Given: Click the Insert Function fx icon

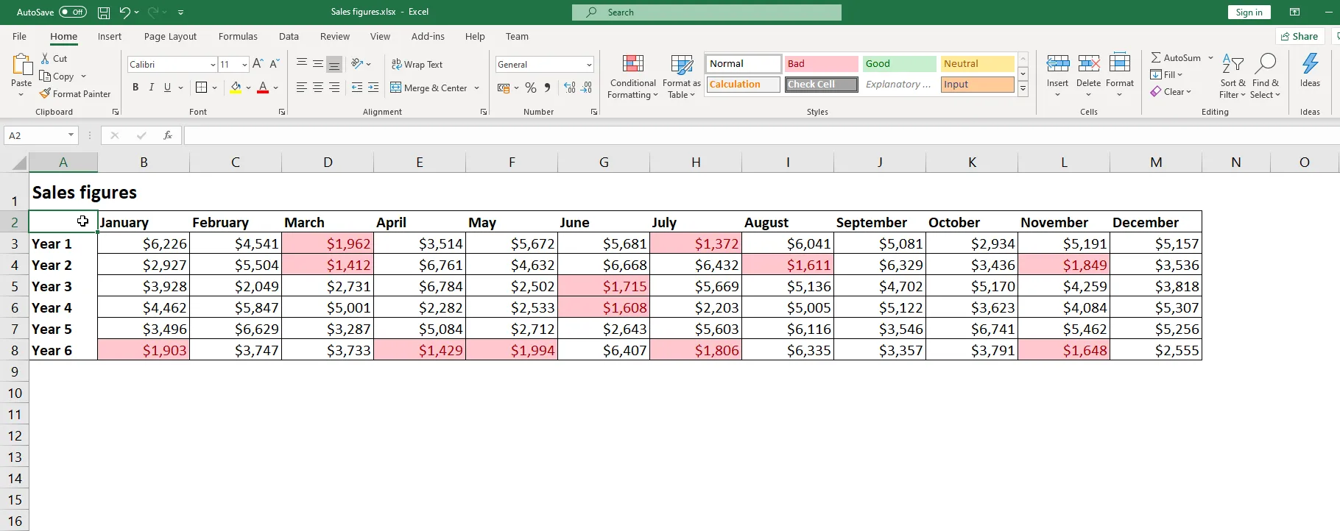Looking at the screenshot, I should pyautogui.click(x=168, y=135).
